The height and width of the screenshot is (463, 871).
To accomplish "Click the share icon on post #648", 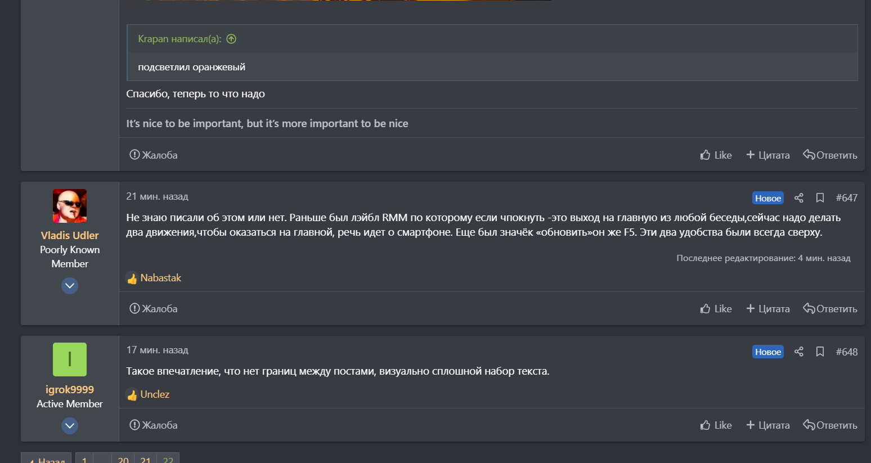I will tap(798, 352).
